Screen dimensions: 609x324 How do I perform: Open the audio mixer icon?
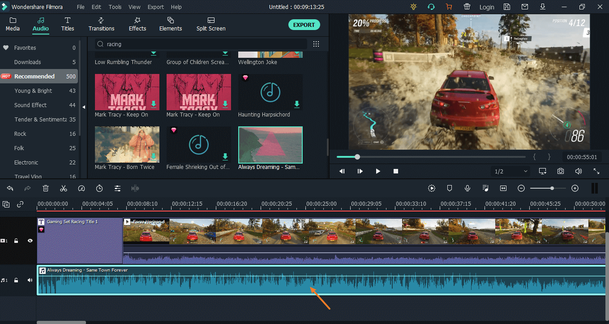485,189
